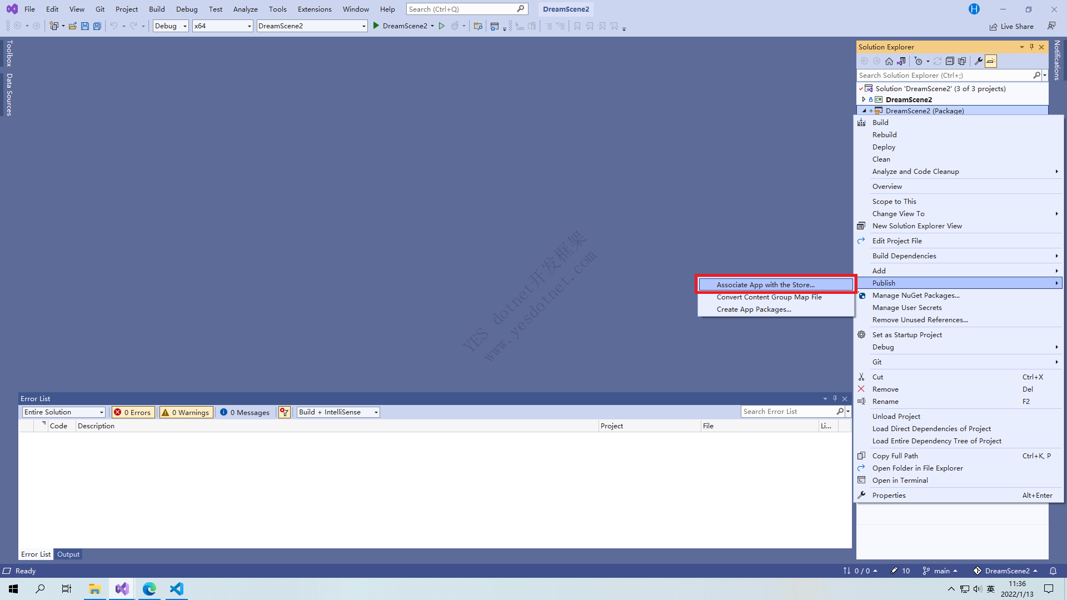Viewport: 1067px width, 600px height.
Task: Click the Undo arrow icon
Action: coord(114,26)
